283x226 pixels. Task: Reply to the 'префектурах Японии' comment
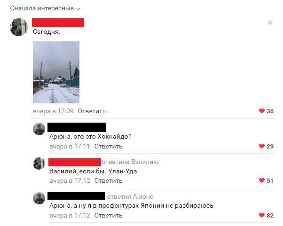pyautogui.click(x=108, y=215)
